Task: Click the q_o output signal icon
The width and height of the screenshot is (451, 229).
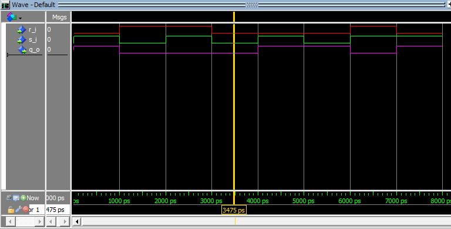Action: (22, 50)
